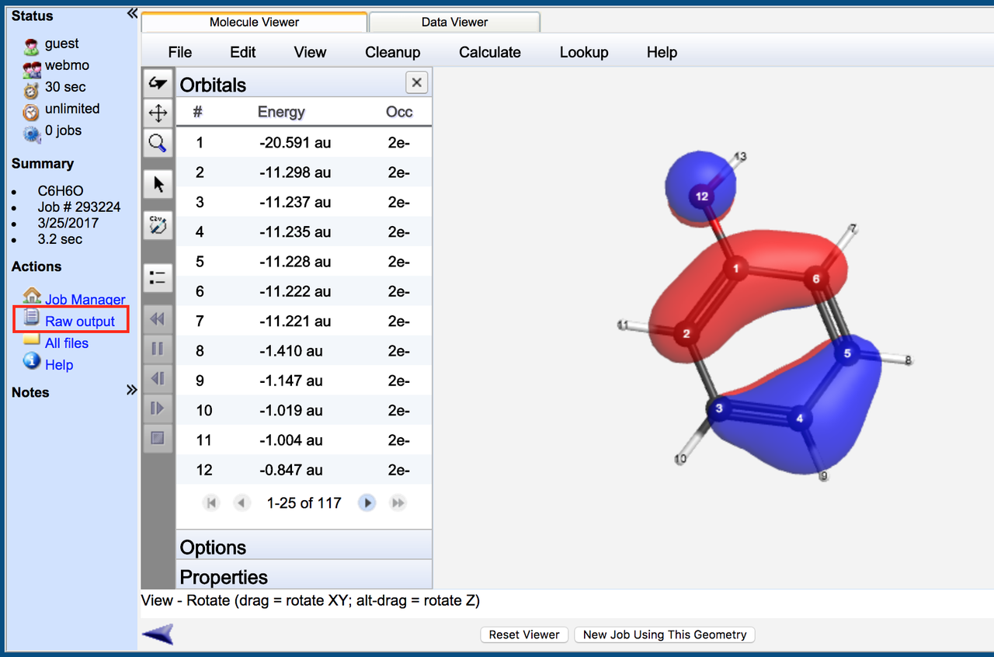Choose the Select arrow tool
This screenshot has height=657, width=994.
click(158, 183)
